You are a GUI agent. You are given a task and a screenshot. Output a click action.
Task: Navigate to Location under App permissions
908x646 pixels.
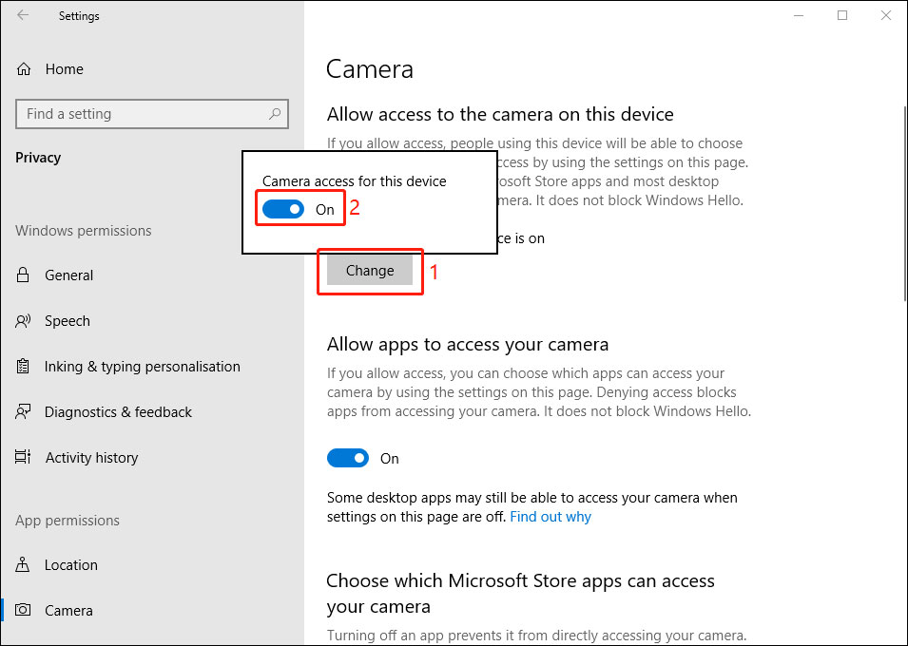pyautogui.click(x=71, y=564)
